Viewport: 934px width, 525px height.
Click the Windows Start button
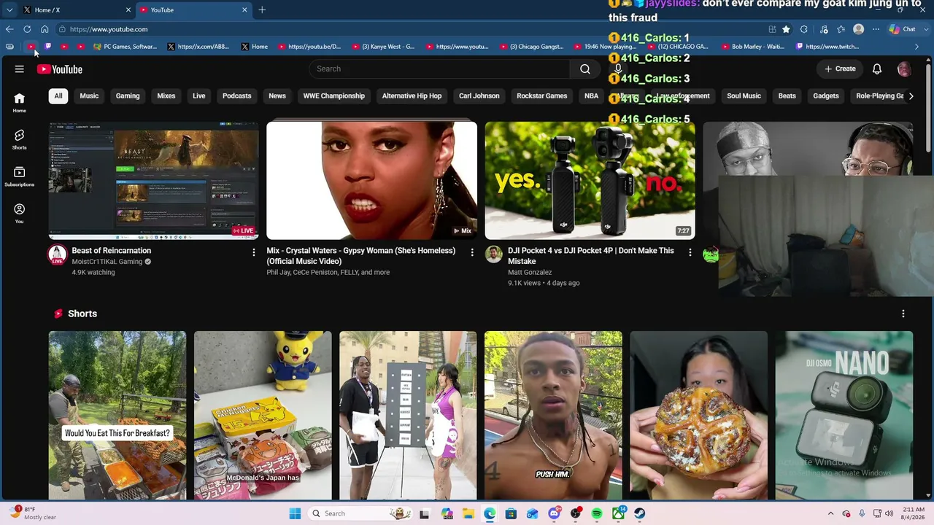(x=295, y=513)
